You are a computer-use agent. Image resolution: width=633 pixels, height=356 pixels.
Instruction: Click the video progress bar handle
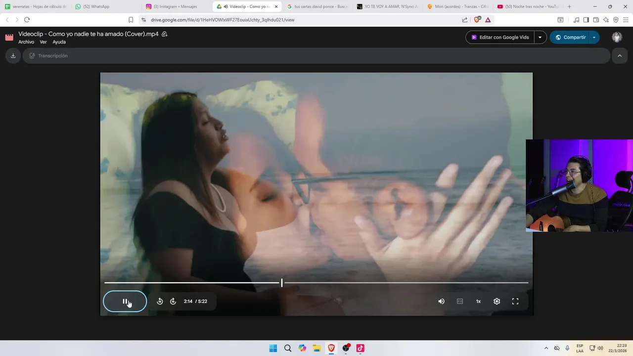tap(282, 282)
